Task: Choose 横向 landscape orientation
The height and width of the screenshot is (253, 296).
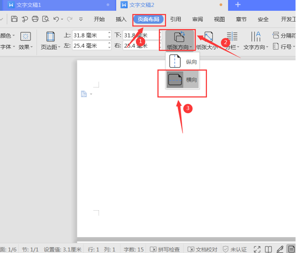Action: coord(183,80)
